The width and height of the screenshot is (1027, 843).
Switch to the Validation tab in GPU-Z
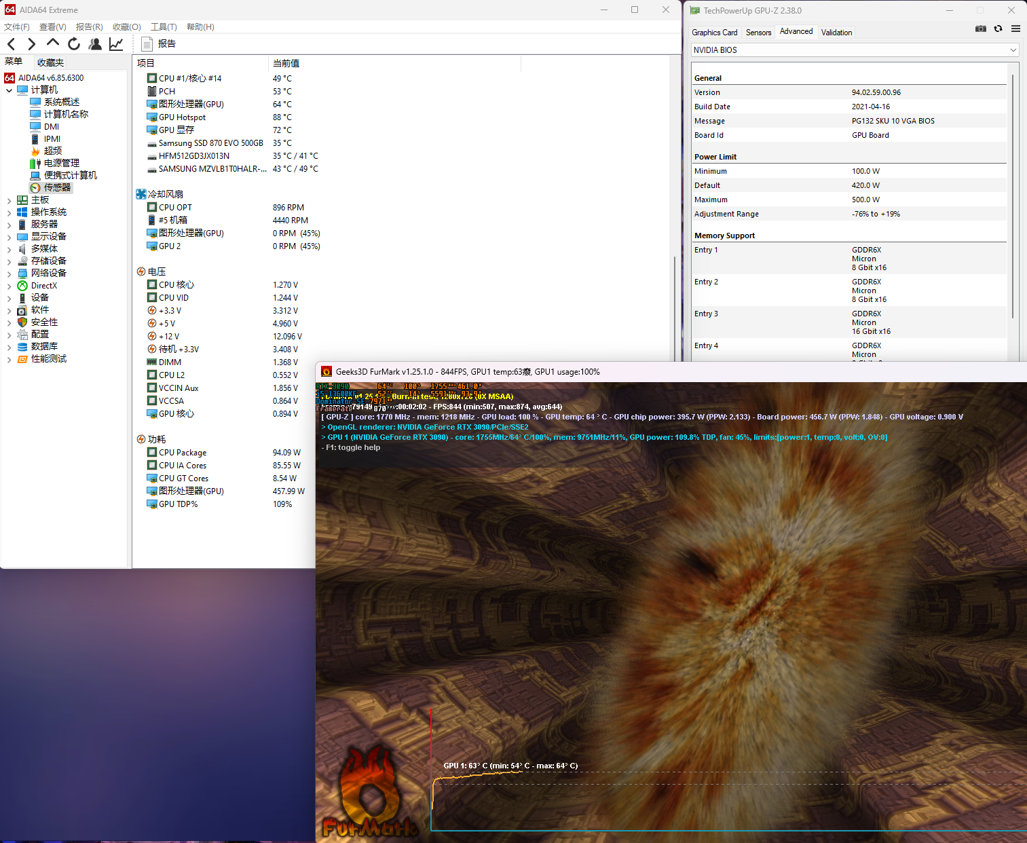[836, 33]
